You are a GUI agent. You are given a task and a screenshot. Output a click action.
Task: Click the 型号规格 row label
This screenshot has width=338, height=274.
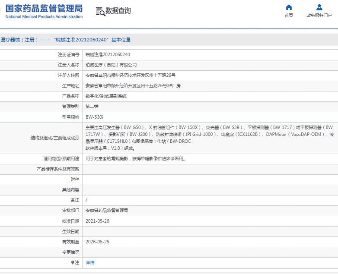tap(71, 117)
